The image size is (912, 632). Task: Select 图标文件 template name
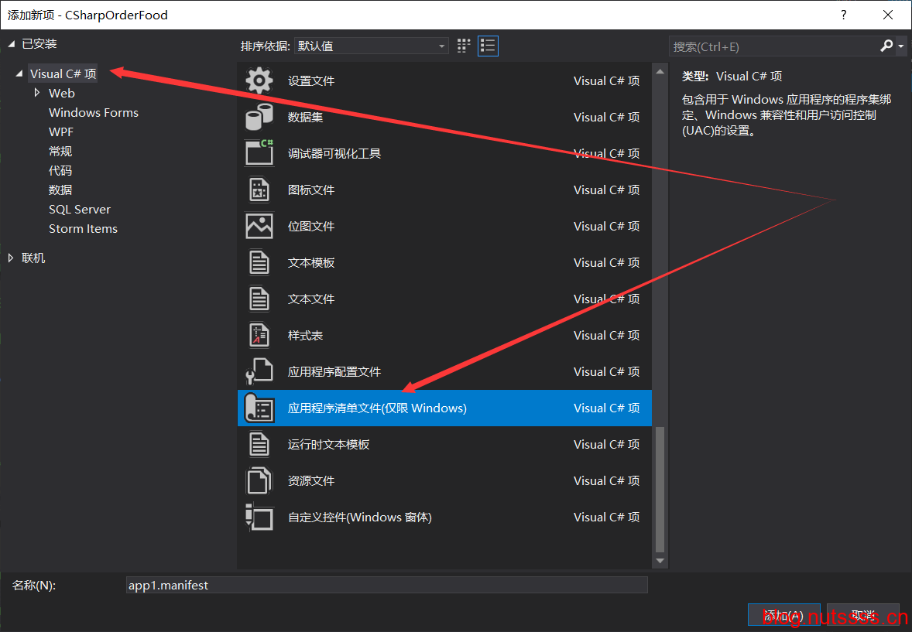(x=311, y=190)
